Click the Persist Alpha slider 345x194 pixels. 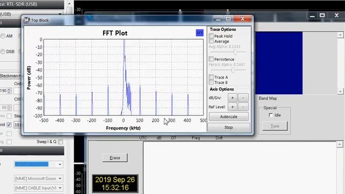[228, 70]
